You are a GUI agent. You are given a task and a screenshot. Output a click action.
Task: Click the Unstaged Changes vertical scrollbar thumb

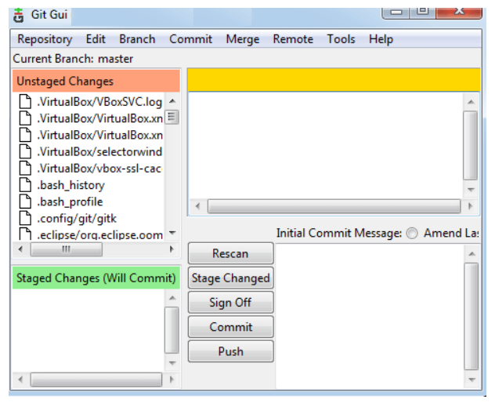pos(172,118)
